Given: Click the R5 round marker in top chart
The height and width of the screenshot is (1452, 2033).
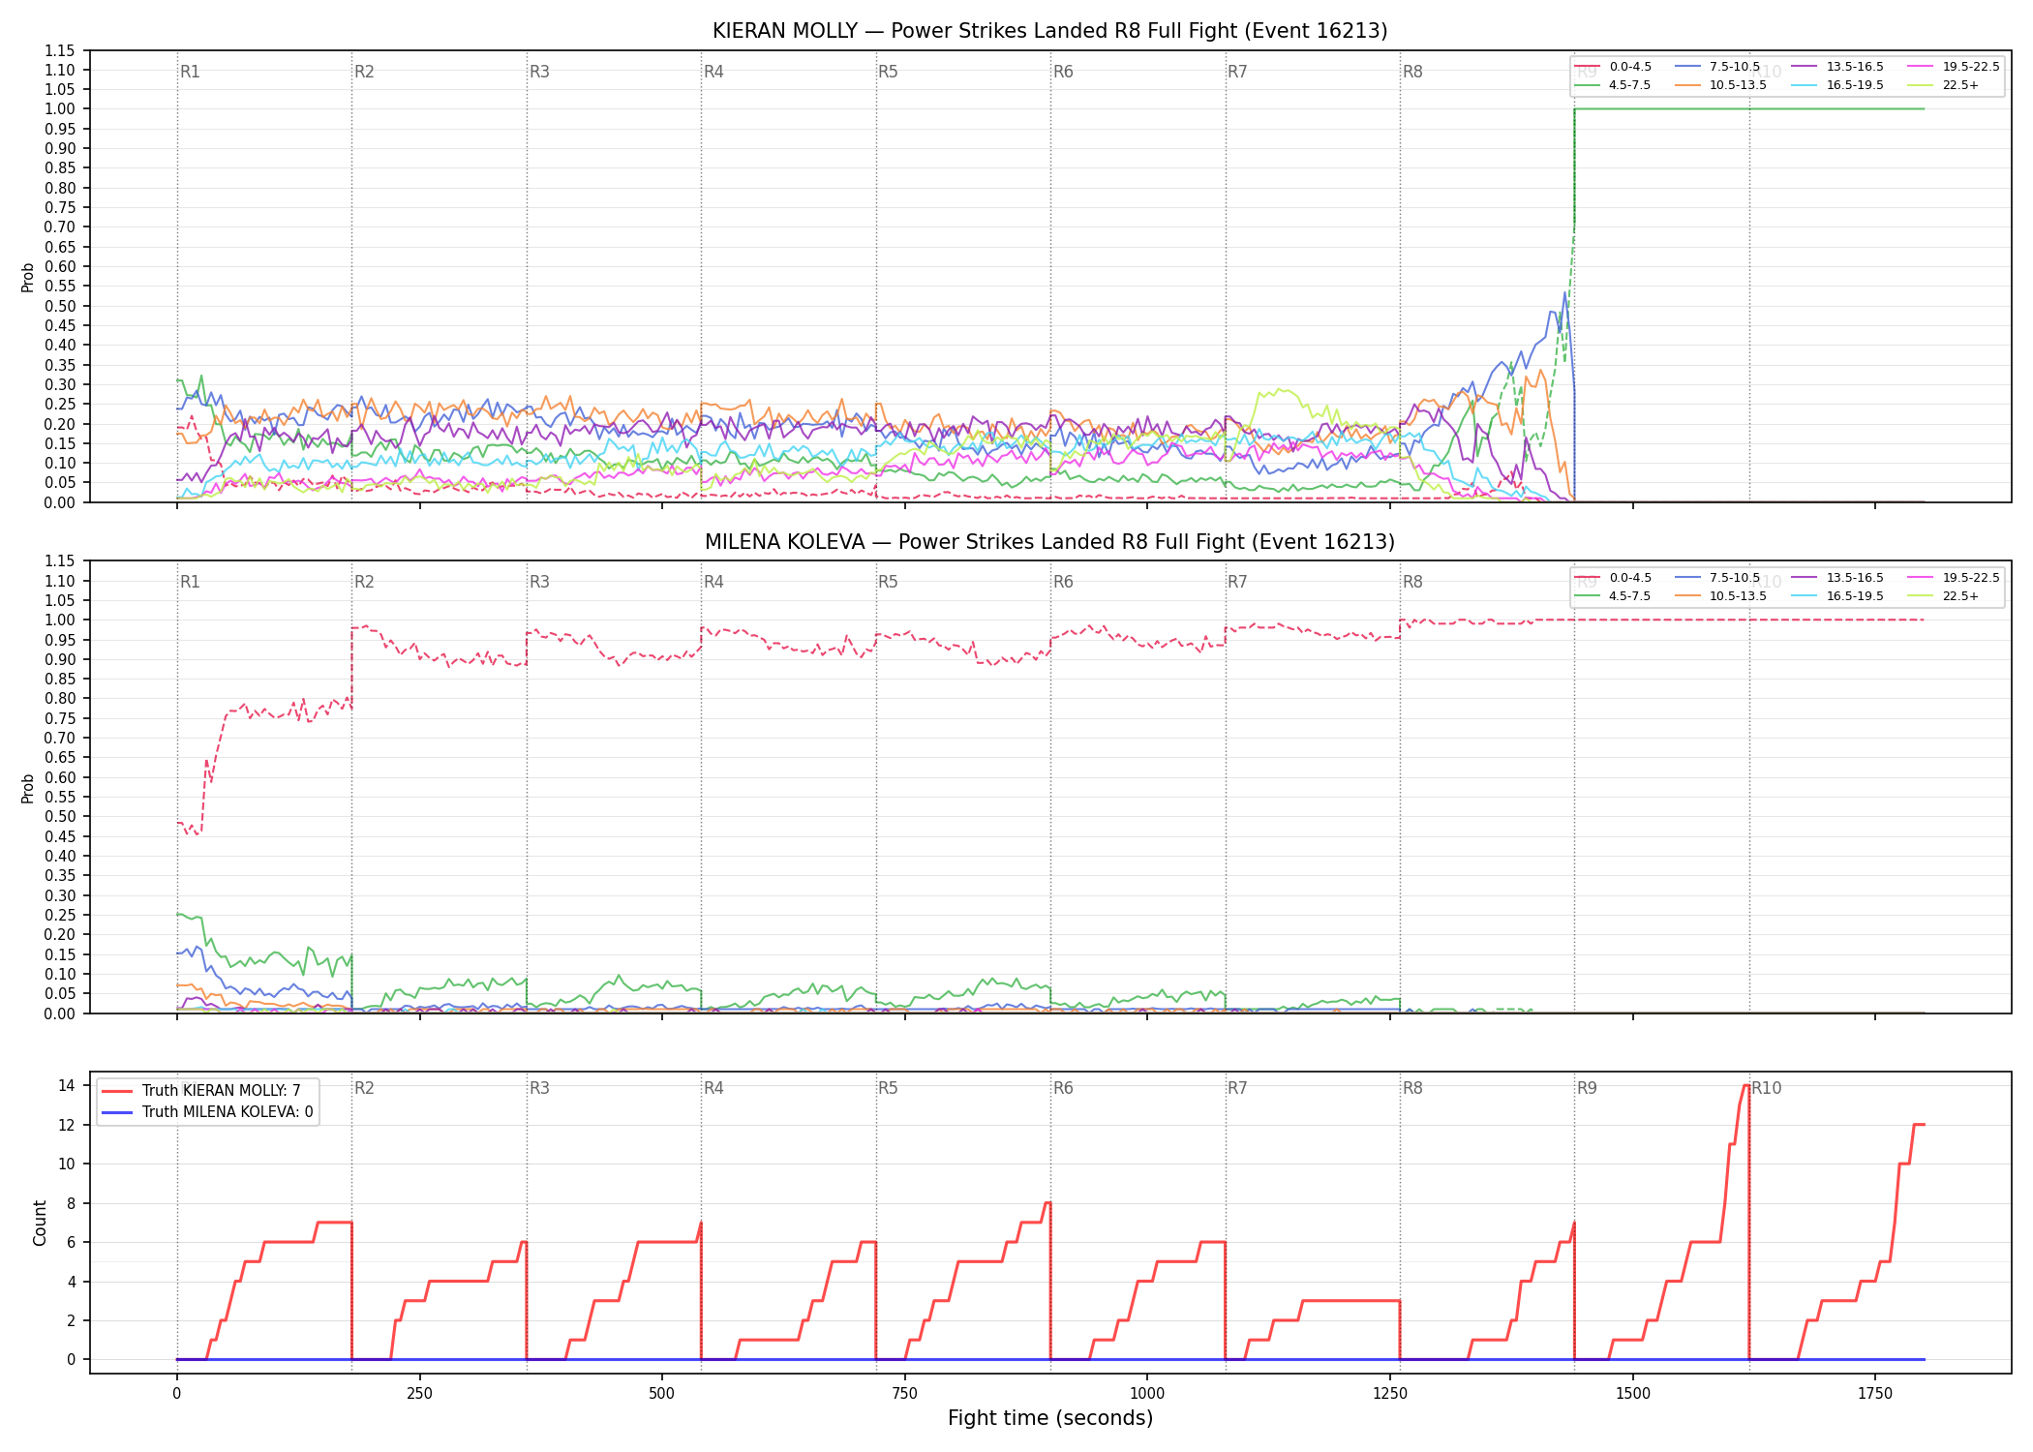Looking at the screenshot, I should coord(888,72).
